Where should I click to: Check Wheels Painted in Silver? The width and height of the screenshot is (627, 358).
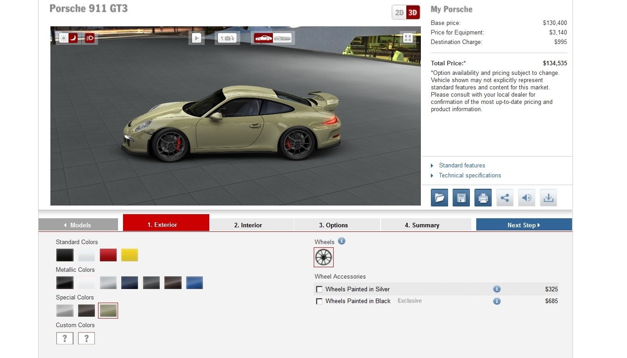[x=319, y=289]
